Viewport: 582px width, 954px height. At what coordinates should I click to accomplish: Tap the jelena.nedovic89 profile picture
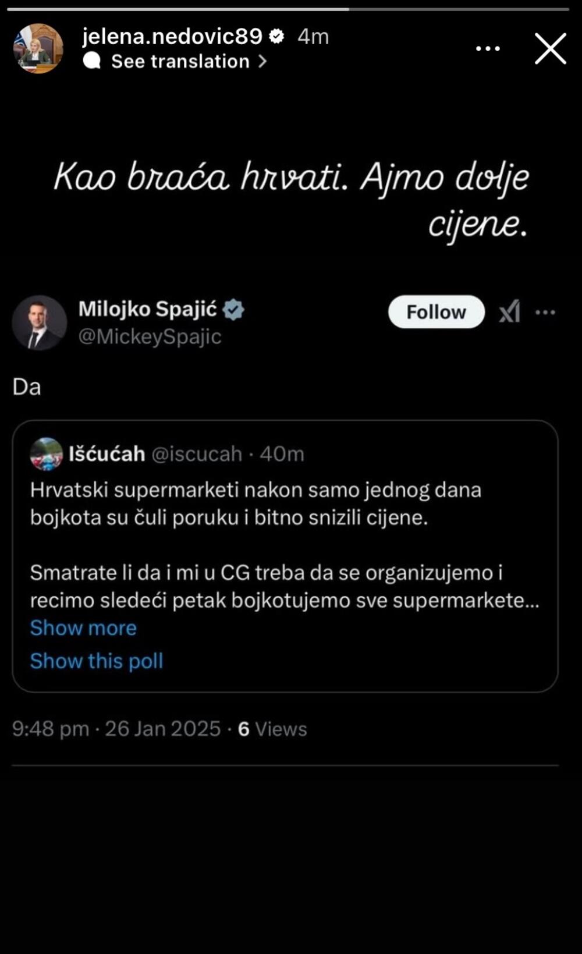click(x=38, y=48)
